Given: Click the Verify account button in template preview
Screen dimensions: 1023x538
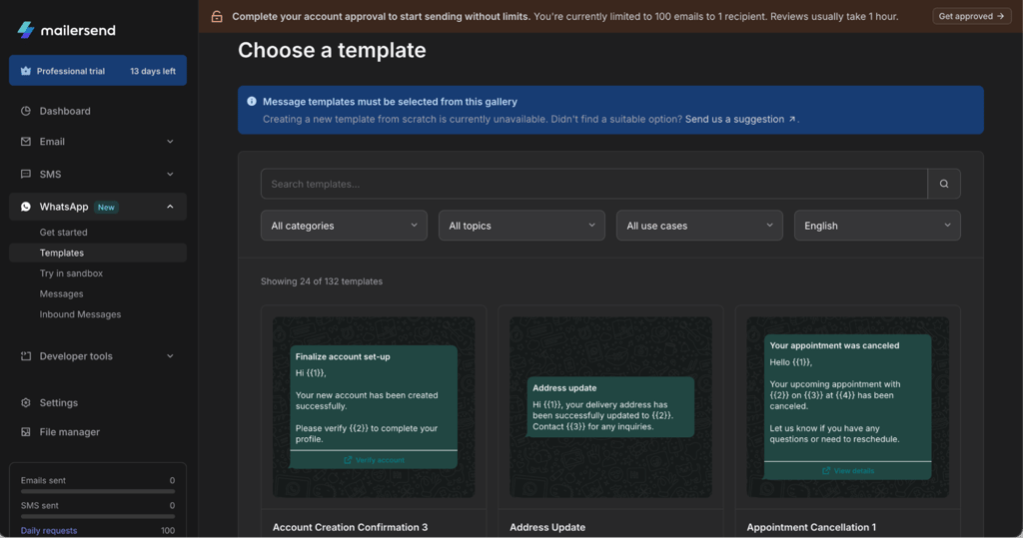Looking at the screenshot, I should tap(374, 460).
